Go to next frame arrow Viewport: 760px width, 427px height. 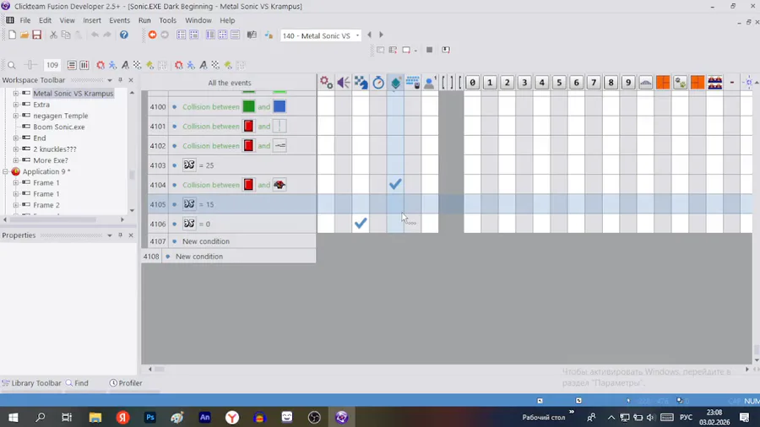(381, 35)
